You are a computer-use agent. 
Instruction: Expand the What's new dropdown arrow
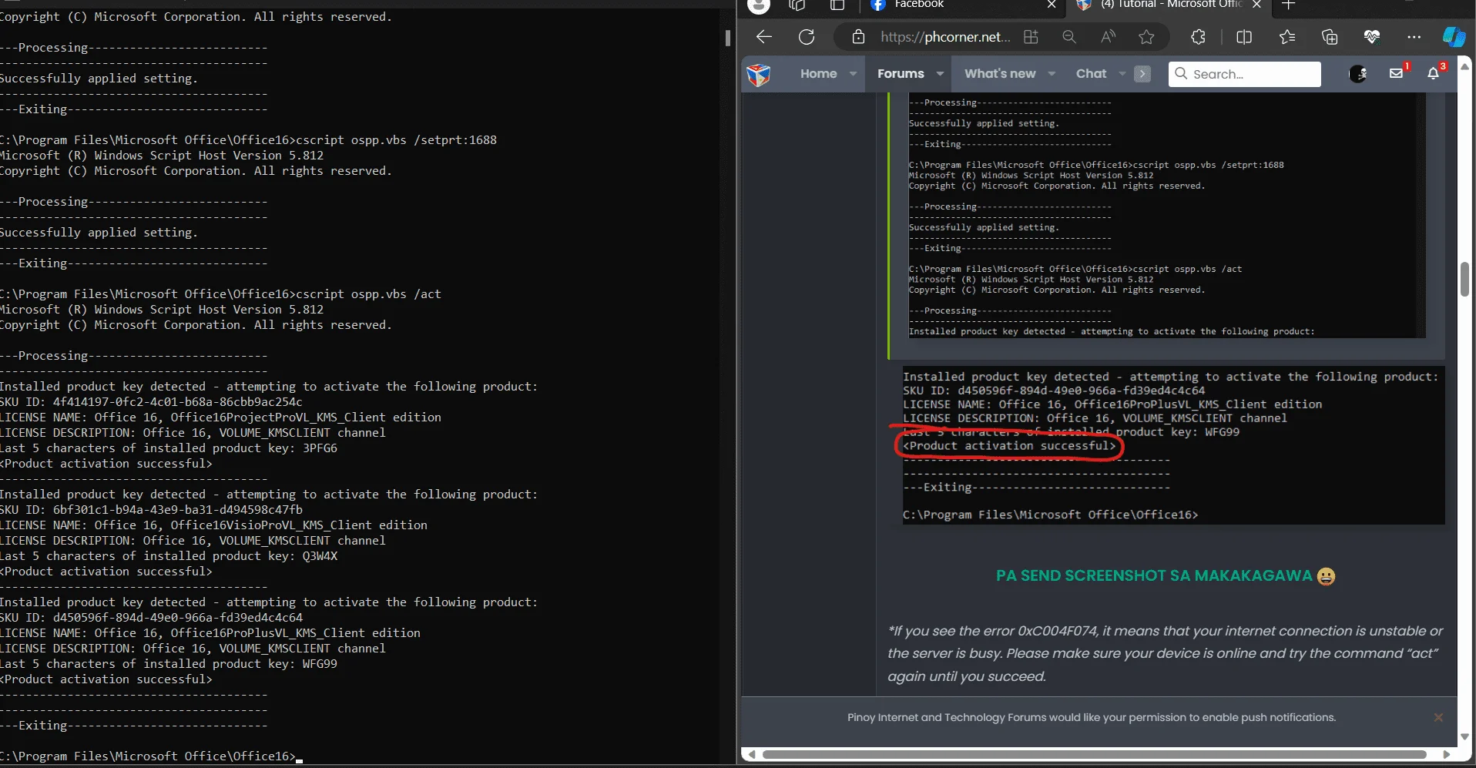[x=1052, y=74]
